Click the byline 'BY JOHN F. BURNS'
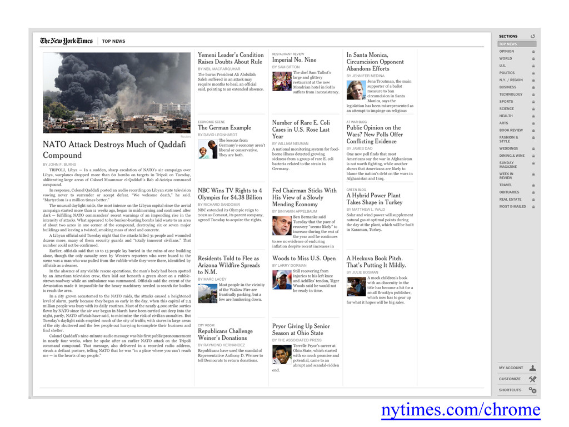The height and width of the screenshot is (427, 569). click(59, 165)
